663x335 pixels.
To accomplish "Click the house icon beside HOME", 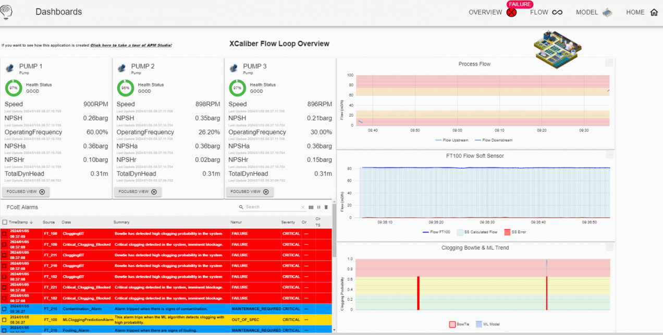I will [x=654, y=11].
